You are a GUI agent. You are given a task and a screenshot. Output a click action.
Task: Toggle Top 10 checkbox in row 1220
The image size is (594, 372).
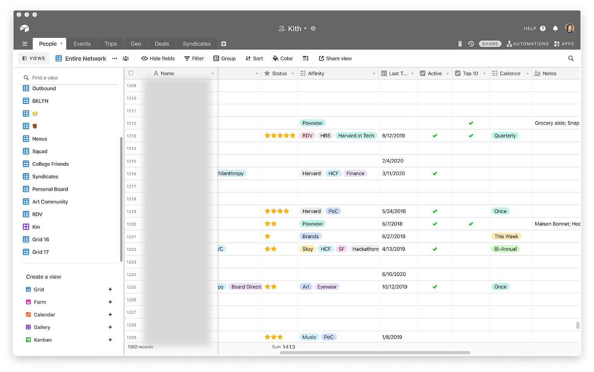click(x=471, y=224)
